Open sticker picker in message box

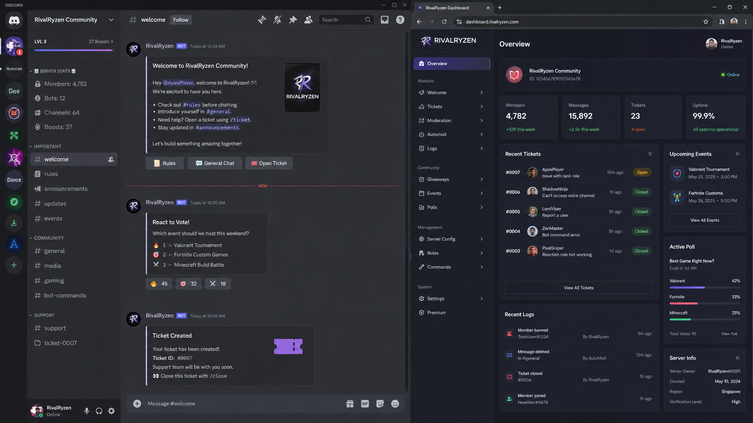(380, 404)
